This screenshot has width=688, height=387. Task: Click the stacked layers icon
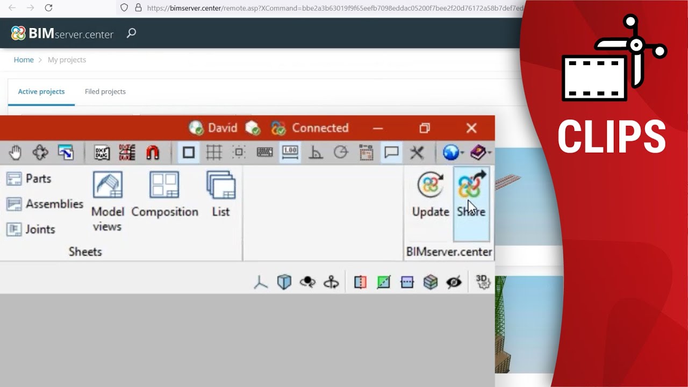431,282
